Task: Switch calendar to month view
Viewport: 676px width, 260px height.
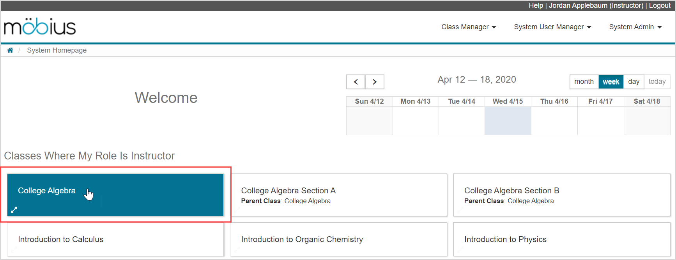Action: click(584, 81)
